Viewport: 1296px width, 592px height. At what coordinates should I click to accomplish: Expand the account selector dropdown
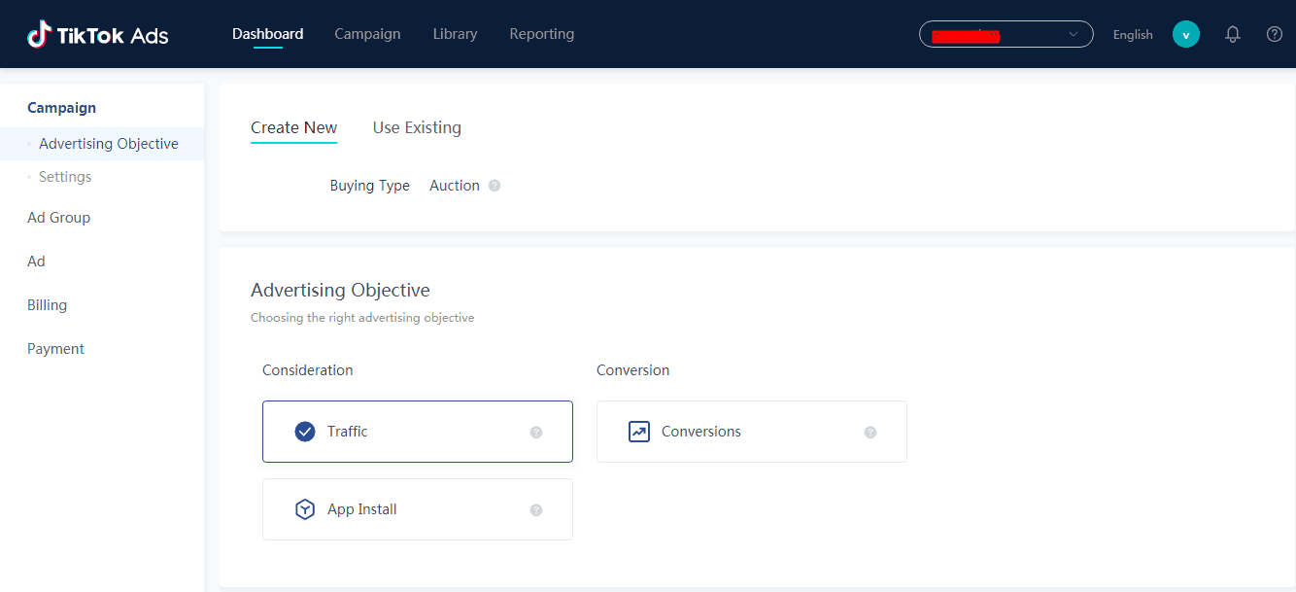click(x=1006, y=34)
